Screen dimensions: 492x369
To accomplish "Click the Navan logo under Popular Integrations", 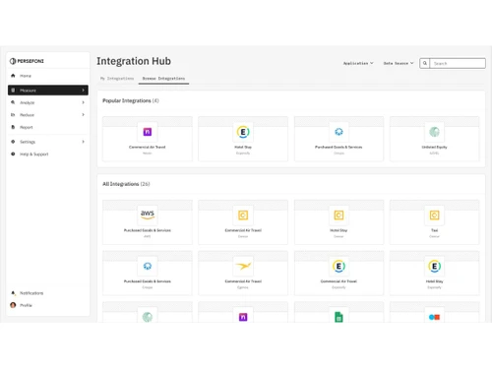I will pyautogui.click(x=148, y=132).
